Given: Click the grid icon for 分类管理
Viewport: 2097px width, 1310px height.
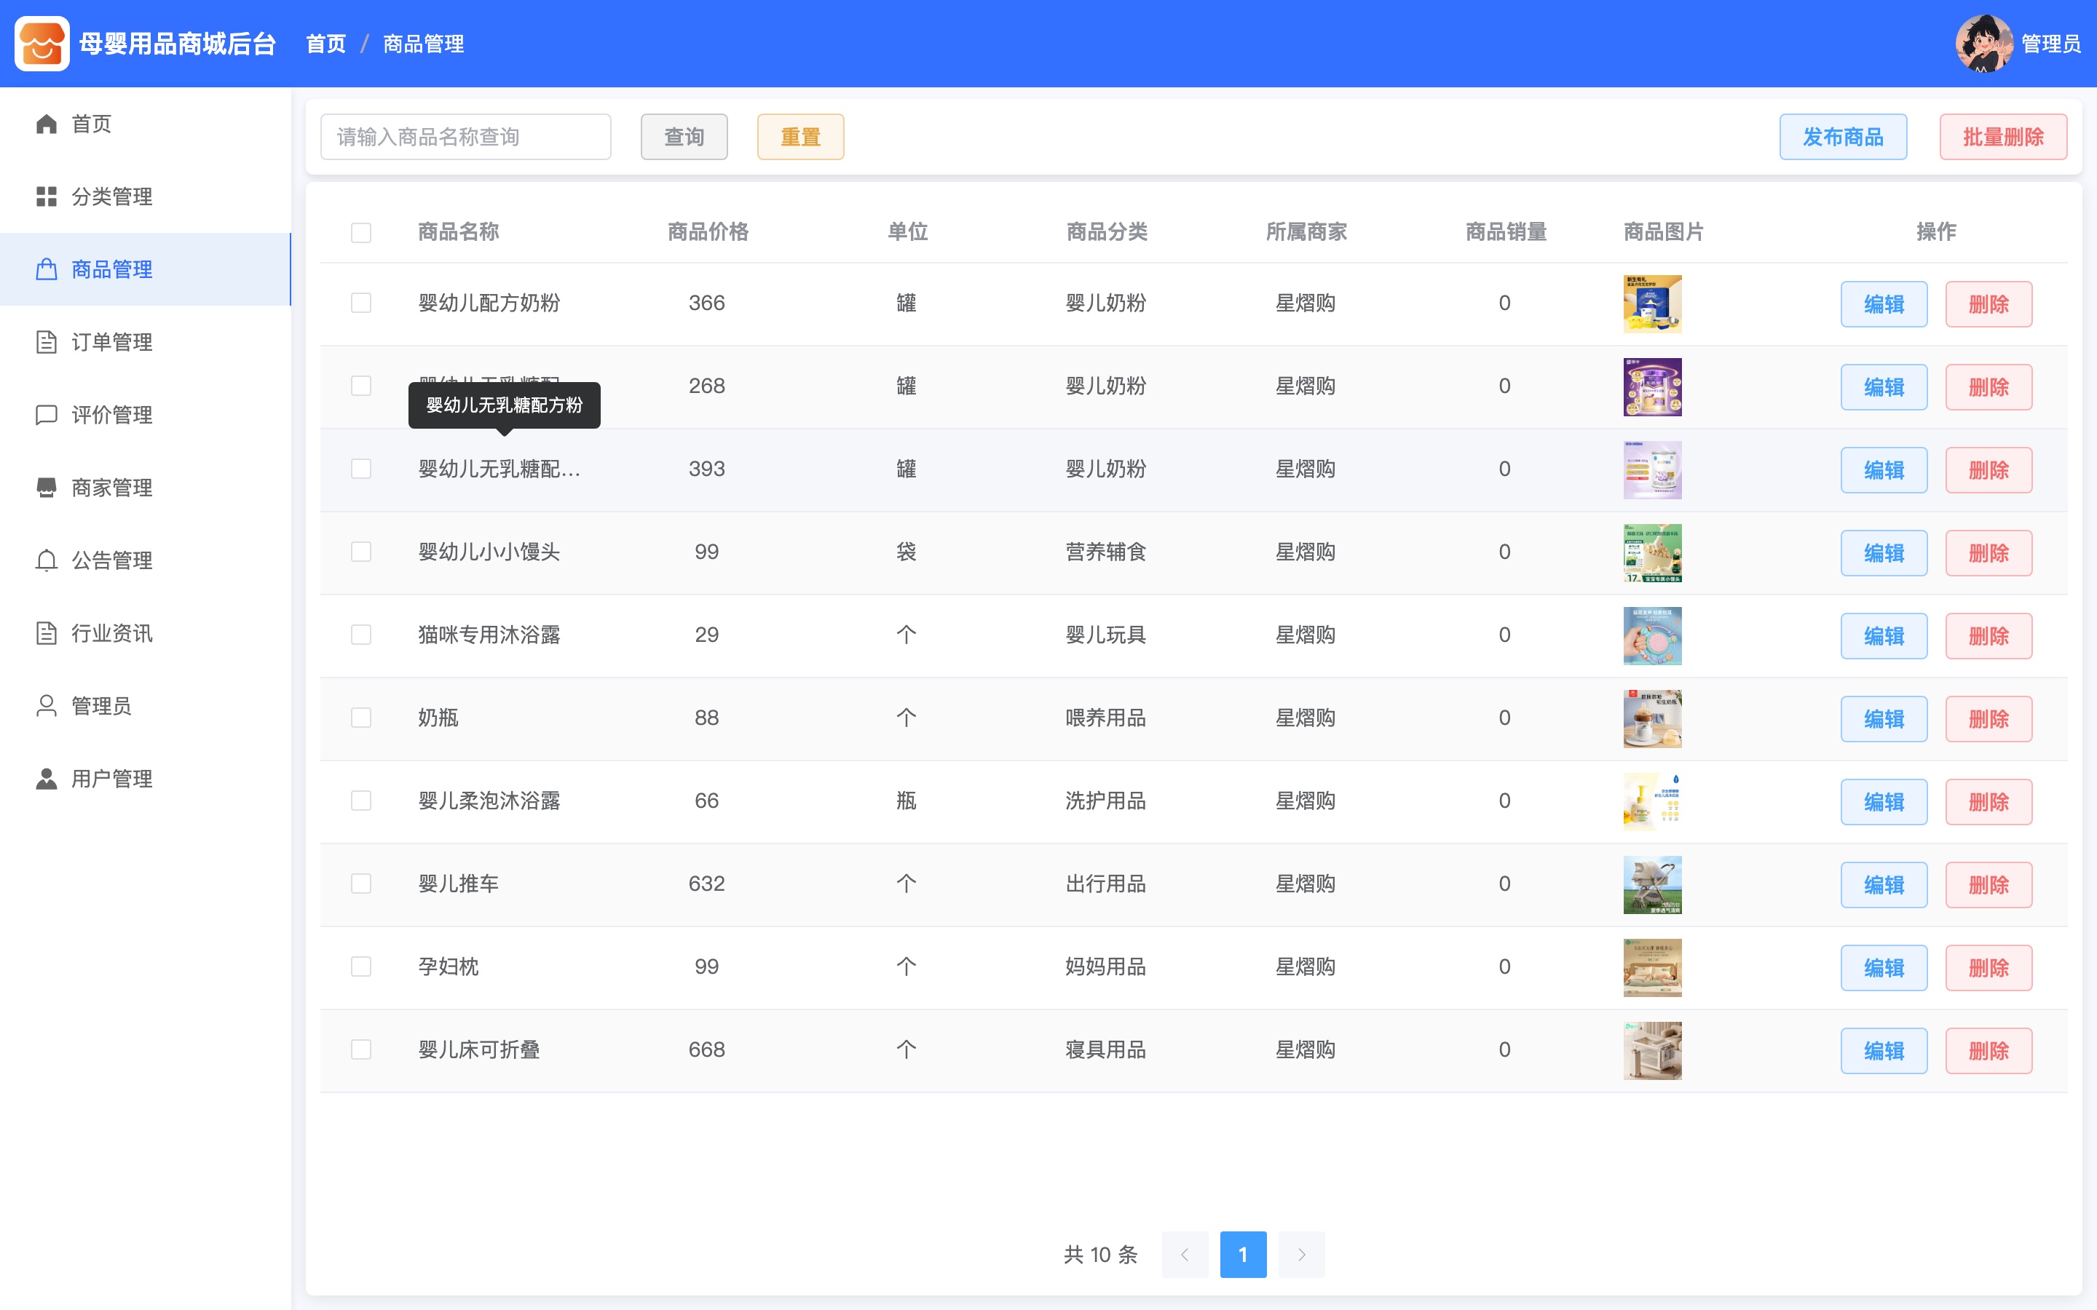Looking at the screenshot, I should 47,196.
